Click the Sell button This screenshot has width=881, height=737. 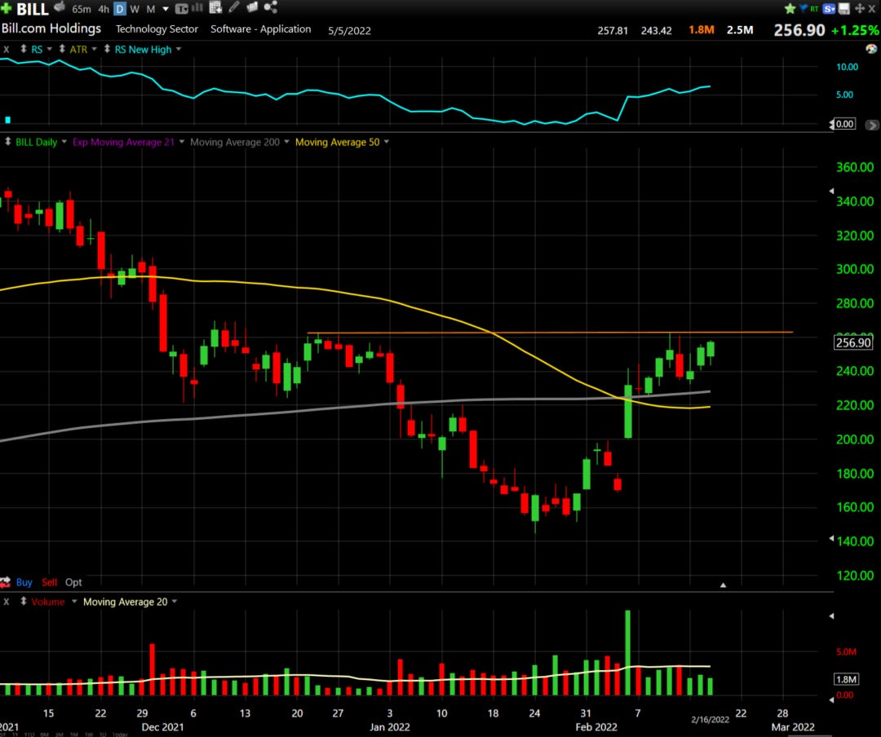[50, 582]
